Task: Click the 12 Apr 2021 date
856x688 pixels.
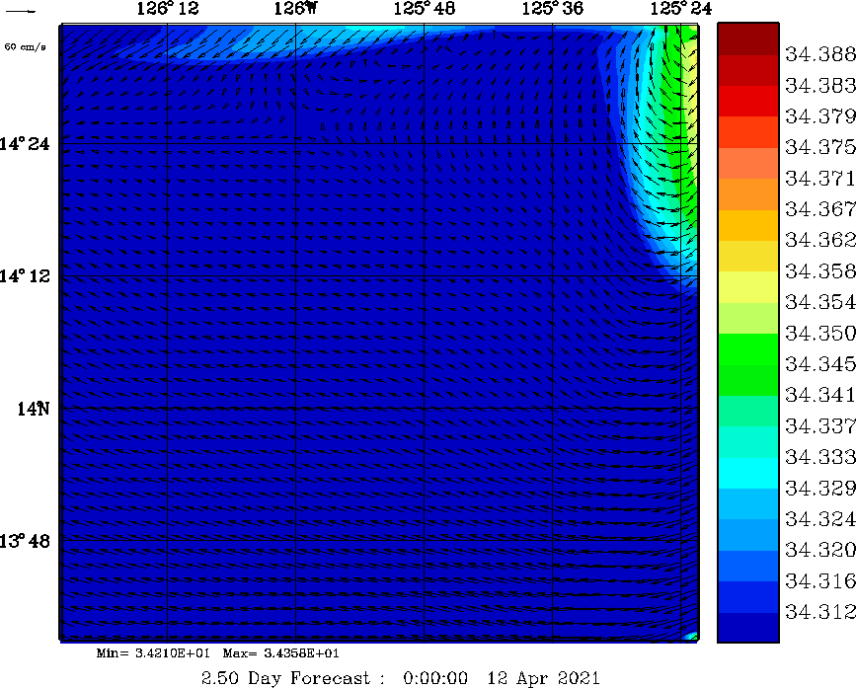Action: [x=544, y=678]
